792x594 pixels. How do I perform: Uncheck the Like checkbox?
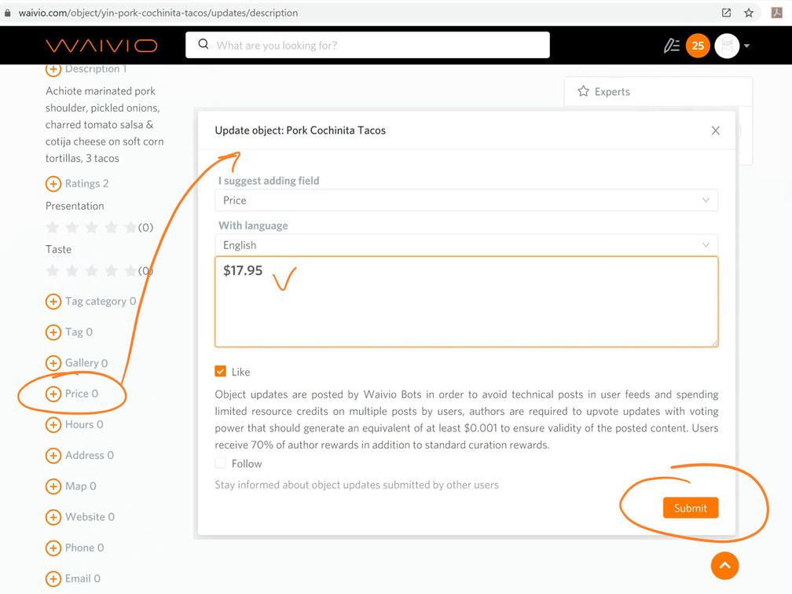point(221,372)
